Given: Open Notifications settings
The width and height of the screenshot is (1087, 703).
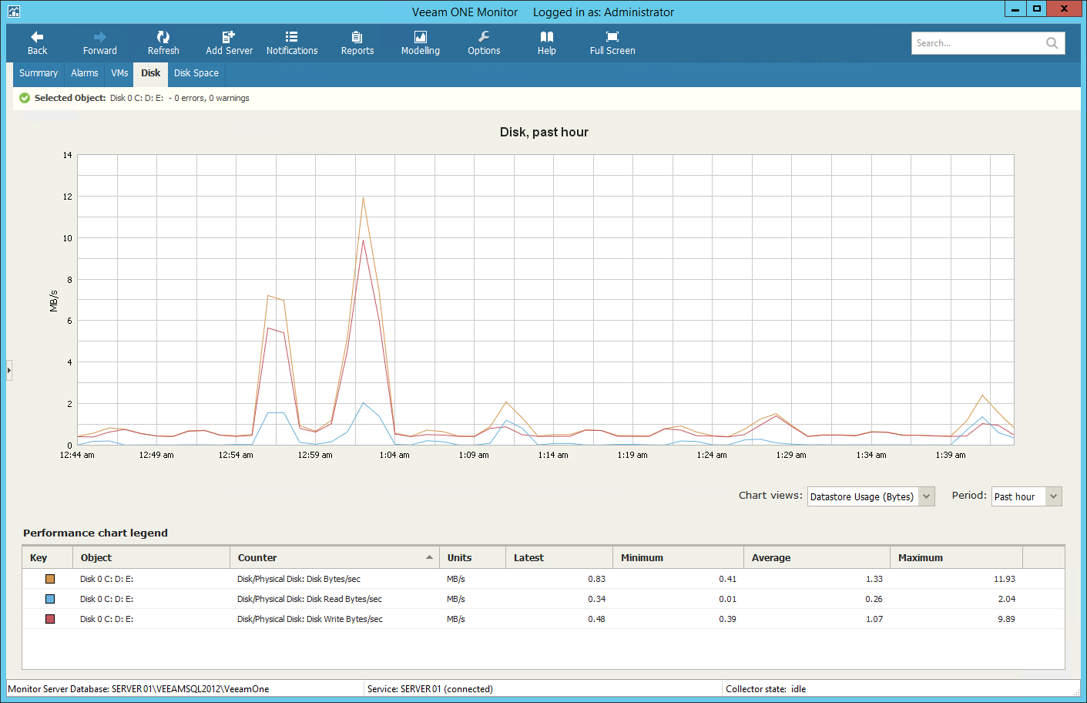Looking at the screenshot, I should point(292,43).
